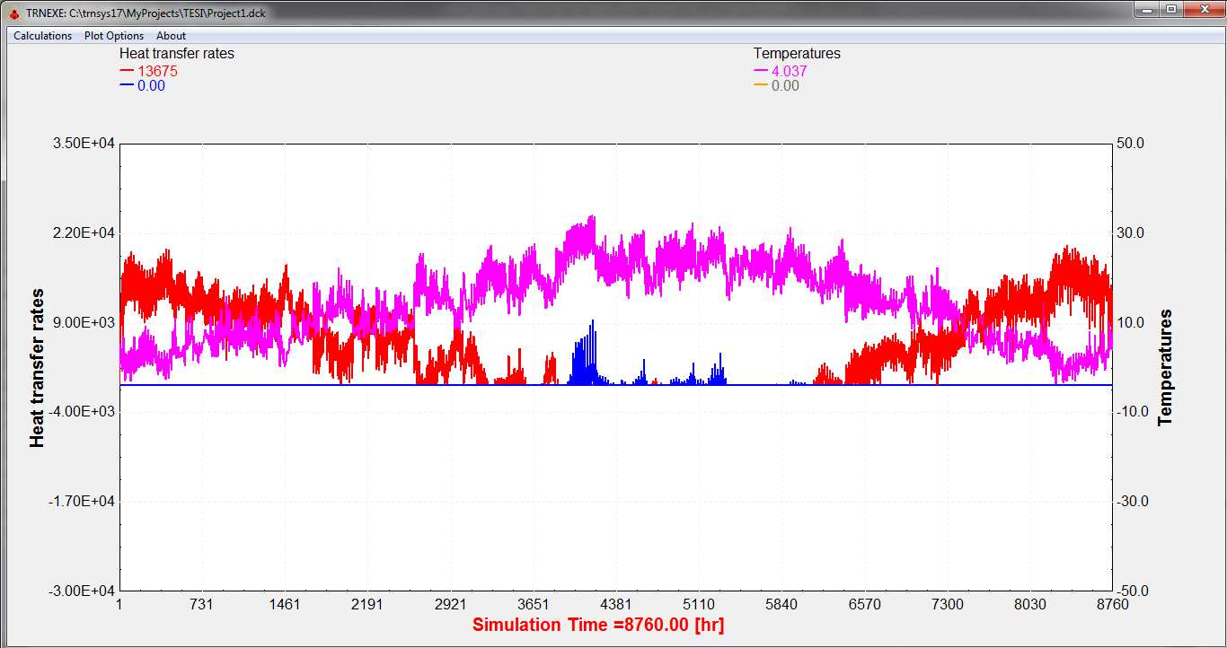Click the Temperatures legend title

point(797,54)
